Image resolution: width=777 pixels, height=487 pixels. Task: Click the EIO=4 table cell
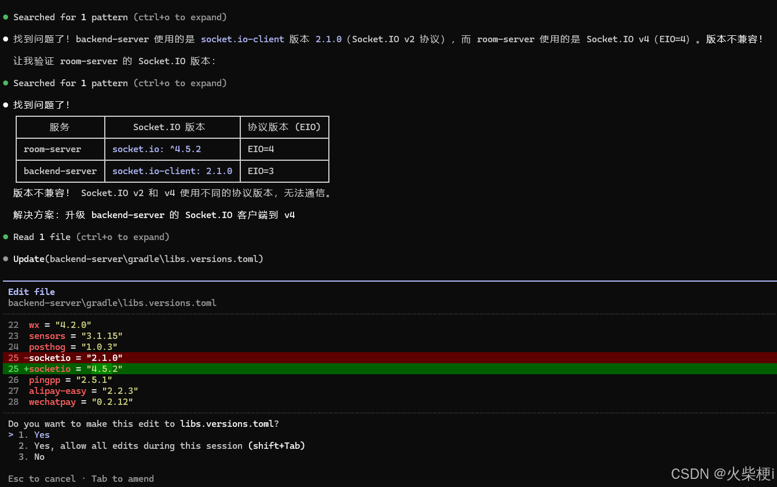click(x=284, y=149)
